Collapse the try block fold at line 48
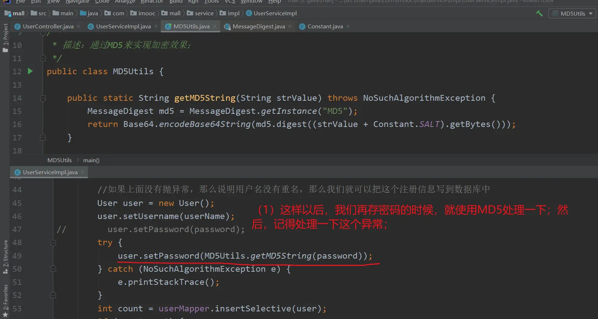Screen dimensions: 598x319 (53, 243)
